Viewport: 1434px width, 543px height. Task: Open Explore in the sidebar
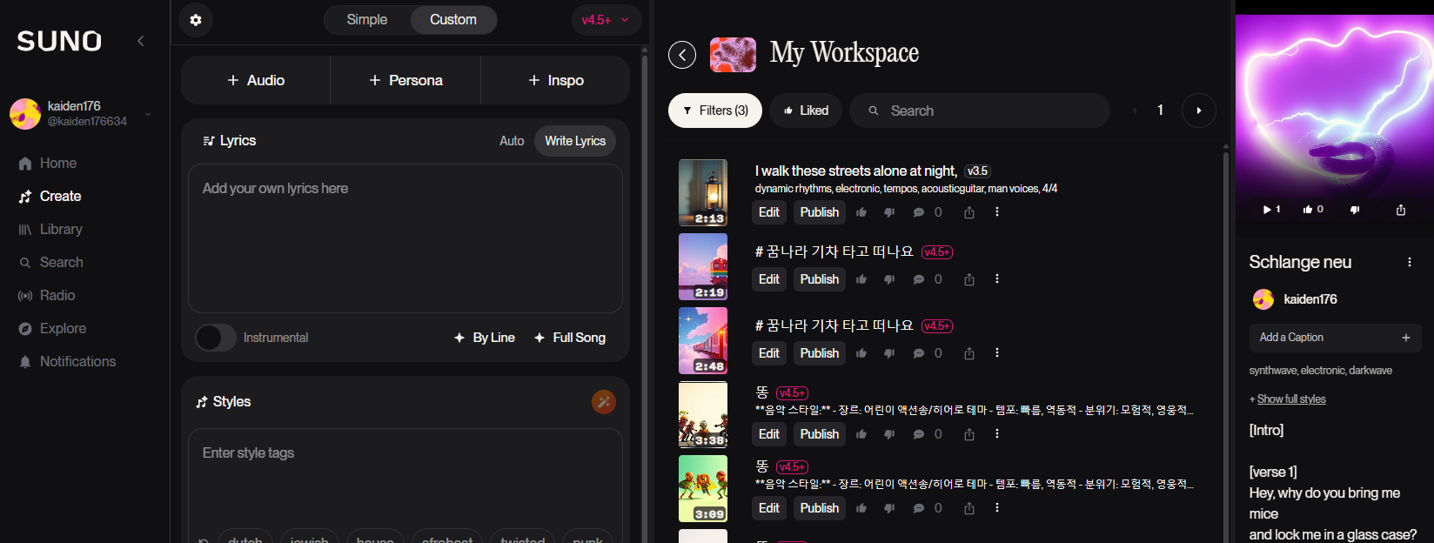(x=52, y=329)
